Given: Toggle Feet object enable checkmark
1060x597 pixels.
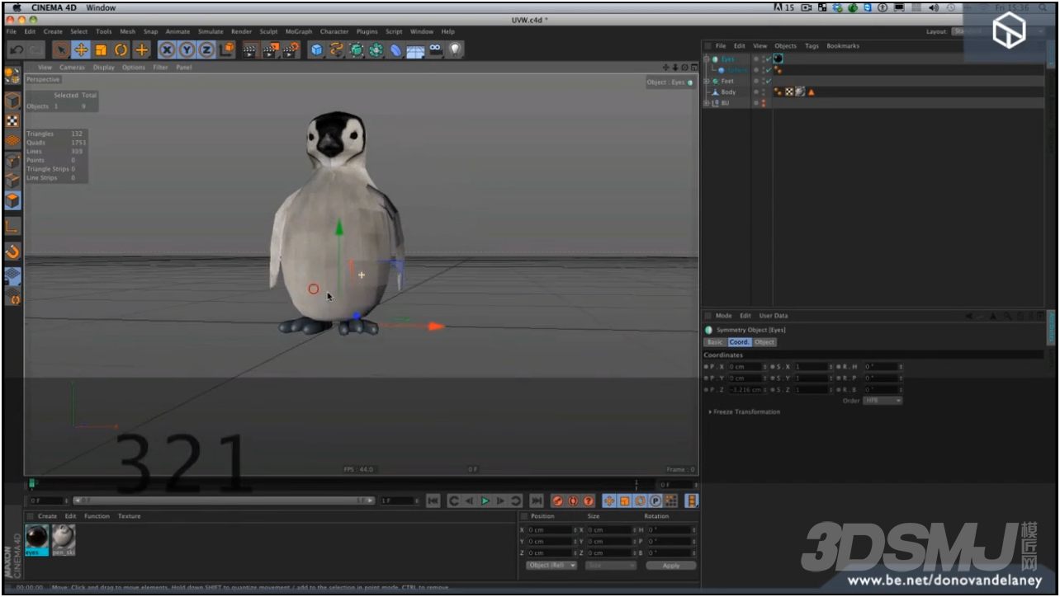Looking at the screenshot, I should coord(769,82).
